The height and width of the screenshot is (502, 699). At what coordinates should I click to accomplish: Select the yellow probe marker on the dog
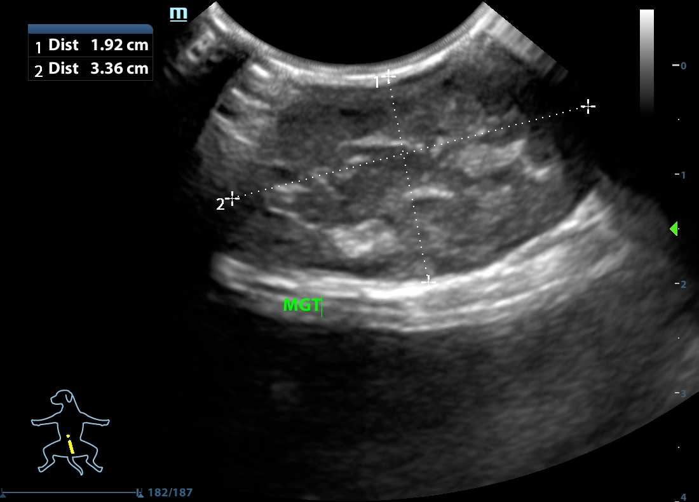click(71, 444)
